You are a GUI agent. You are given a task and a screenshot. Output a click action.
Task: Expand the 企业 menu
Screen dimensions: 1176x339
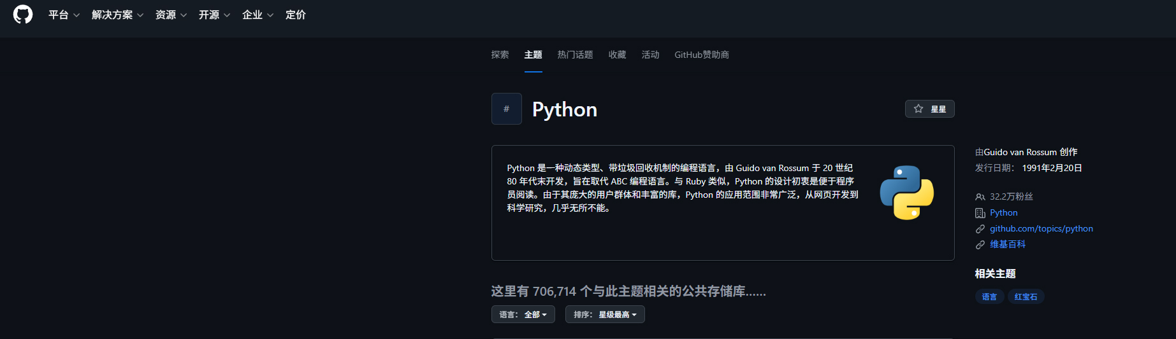[x=258, y=15]
